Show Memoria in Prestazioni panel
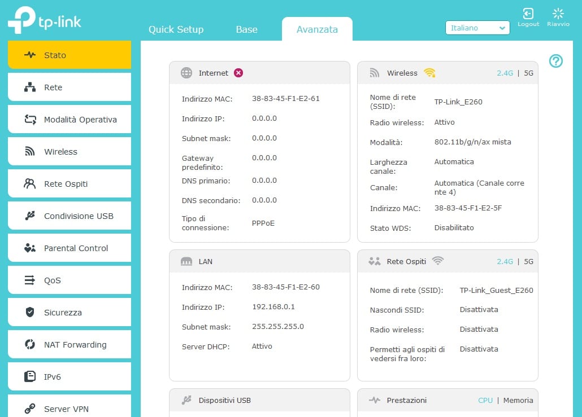Screen dimensions: 582x417 click(518, 400)
